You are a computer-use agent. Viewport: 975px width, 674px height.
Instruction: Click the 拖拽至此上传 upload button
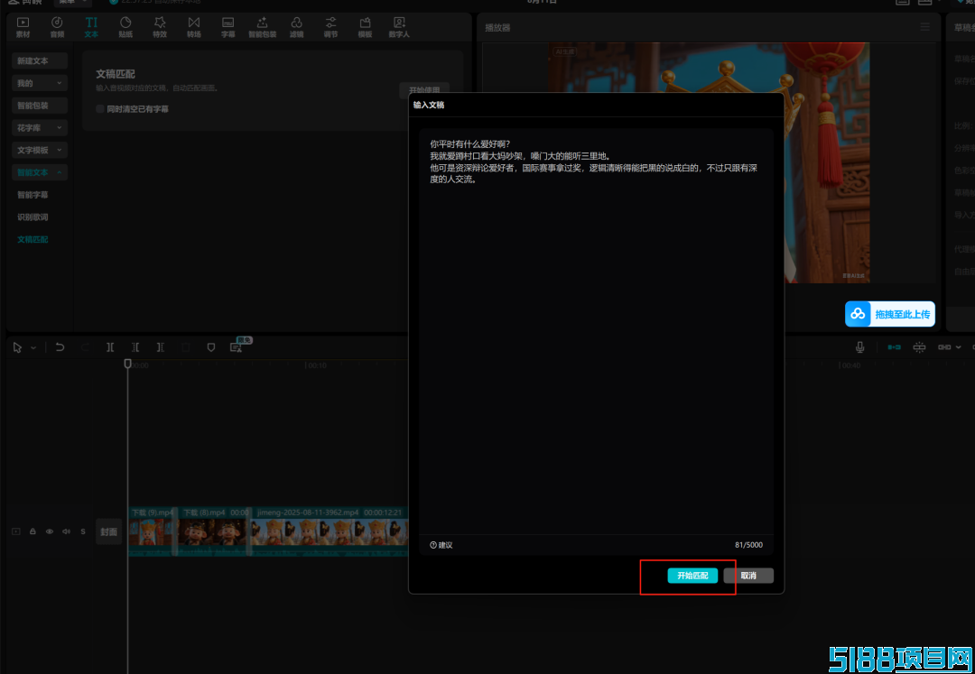890,314
